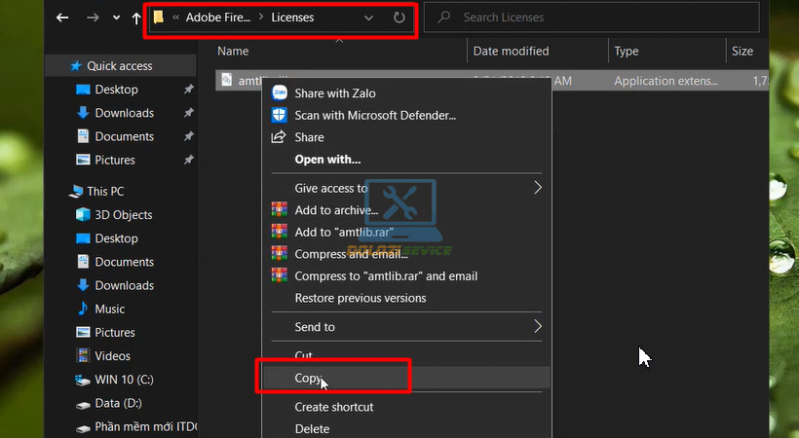
Task: Click Compress to "amtlib.rar" and email
Action: click(386, 276)
